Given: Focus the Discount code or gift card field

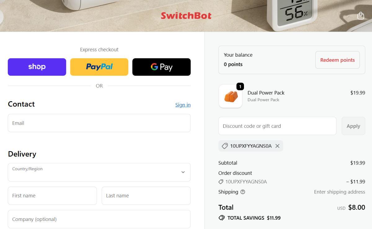Looking at the screenshot, I should point(277,126).
